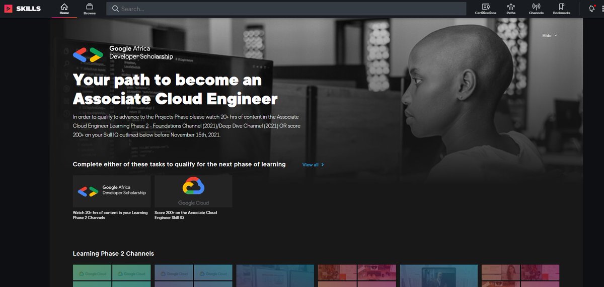Image resolution: width=604 pixels, height=287 pixels.
Task: Click the Pluralsight Skills logo
Action: point(23,9)
